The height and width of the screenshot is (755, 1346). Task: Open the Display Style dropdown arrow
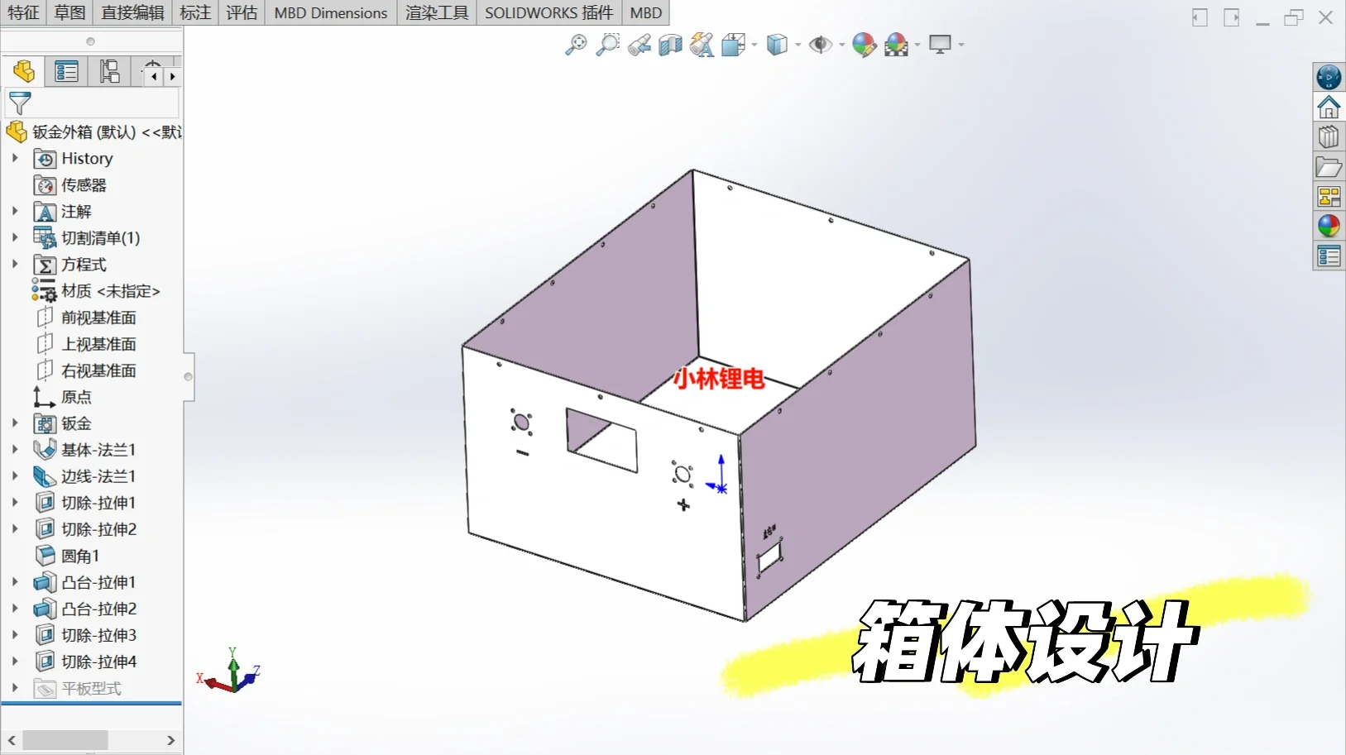pos(798,45)
